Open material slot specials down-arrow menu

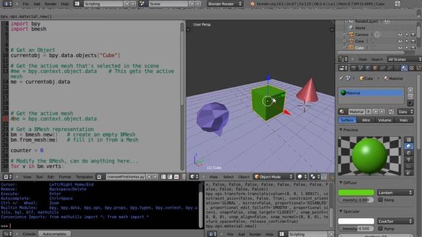(x=410, y=103)
